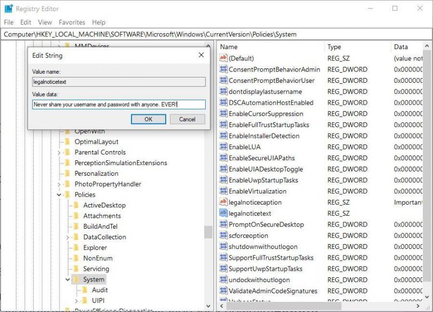Select the EnableVirtualization DWORD icon
Viewport: 433px width, 312px height.
[x=222, y=191]
